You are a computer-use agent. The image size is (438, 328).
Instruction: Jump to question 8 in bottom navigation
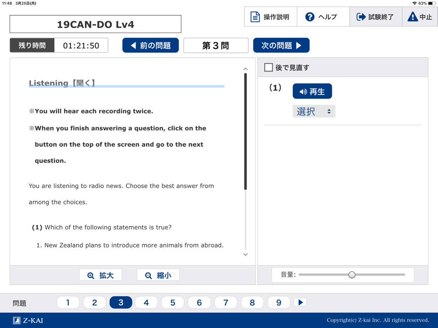[252, 302]
